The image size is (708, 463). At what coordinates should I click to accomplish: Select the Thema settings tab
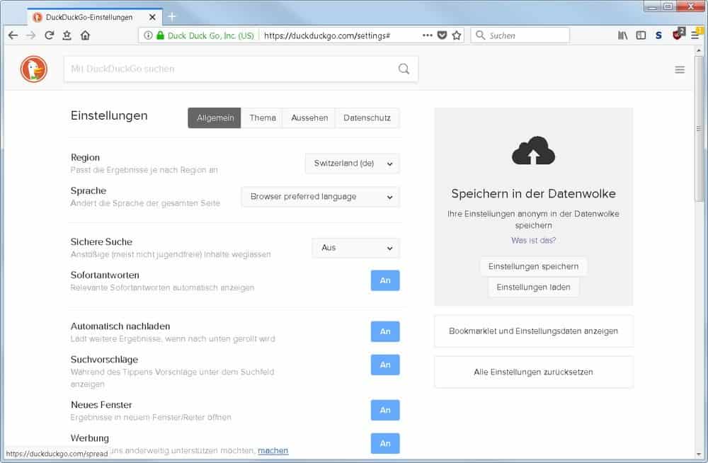(x=262, y=118)
